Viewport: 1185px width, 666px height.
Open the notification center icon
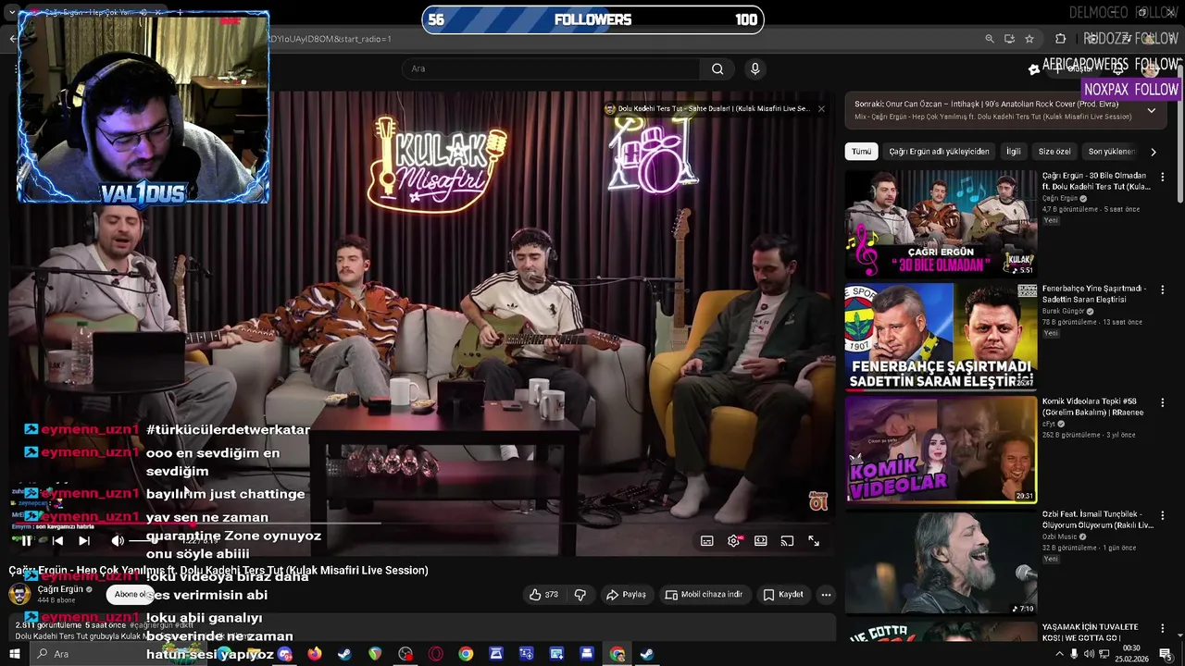1166,654
